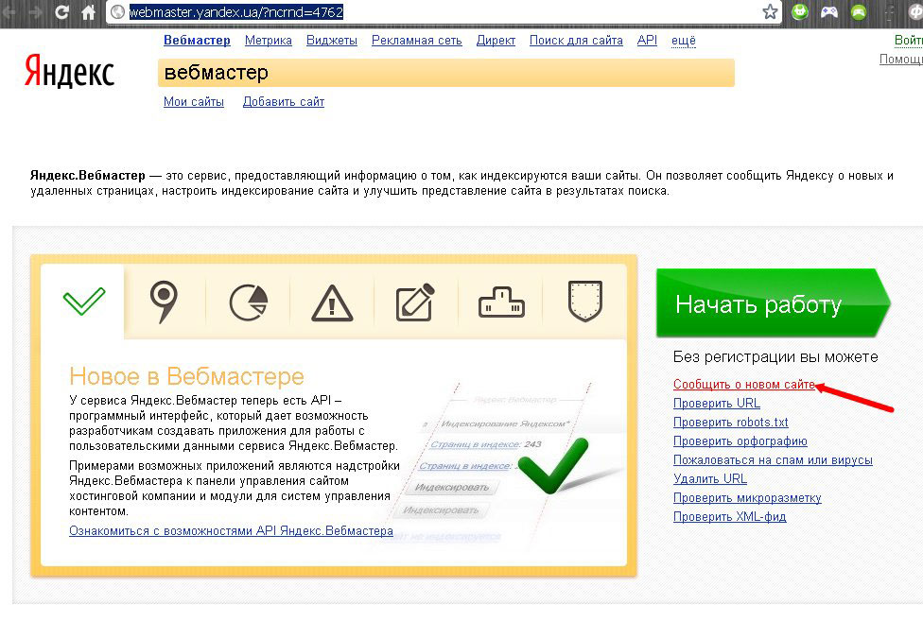Open the Виджеты service link
This screenshot has height=622, width=923.
point(331,40)
